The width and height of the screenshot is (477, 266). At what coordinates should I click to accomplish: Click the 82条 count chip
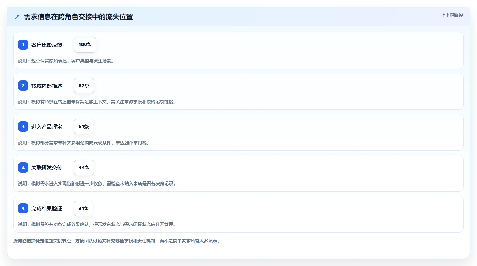tap(84, 86)
